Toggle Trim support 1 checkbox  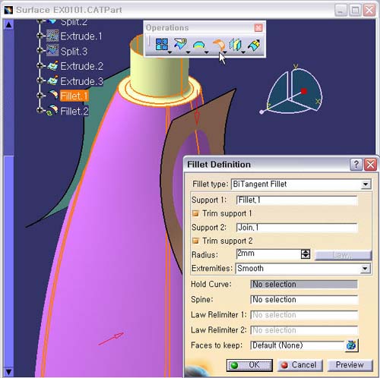point(195,213)
